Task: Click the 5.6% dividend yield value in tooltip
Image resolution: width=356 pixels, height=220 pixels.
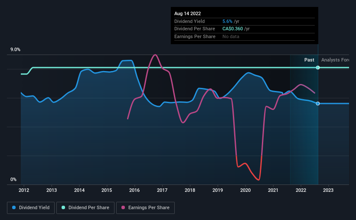Action: pos(227,21)
